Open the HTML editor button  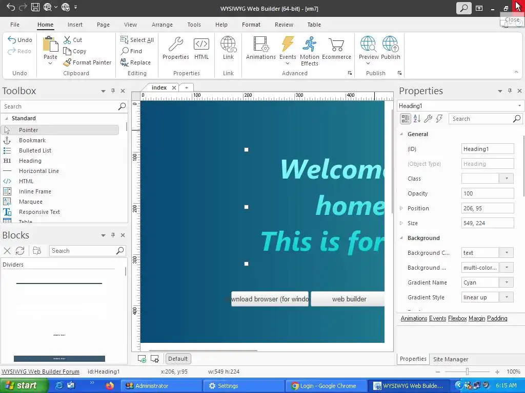click(201, 48)
